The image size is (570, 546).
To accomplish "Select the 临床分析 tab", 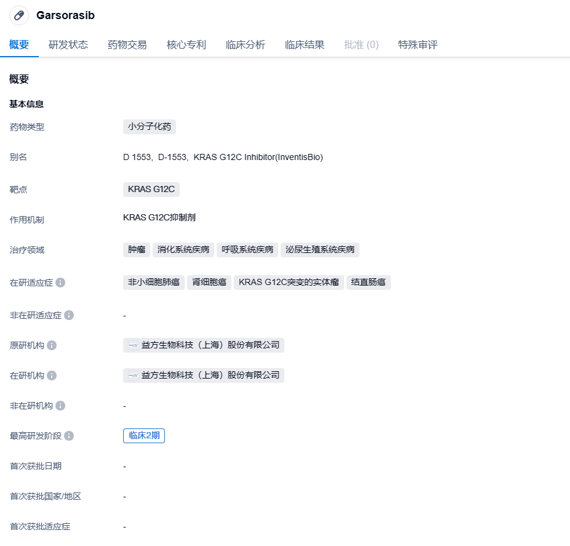I will pyautogui.click(x=246, y=45).
